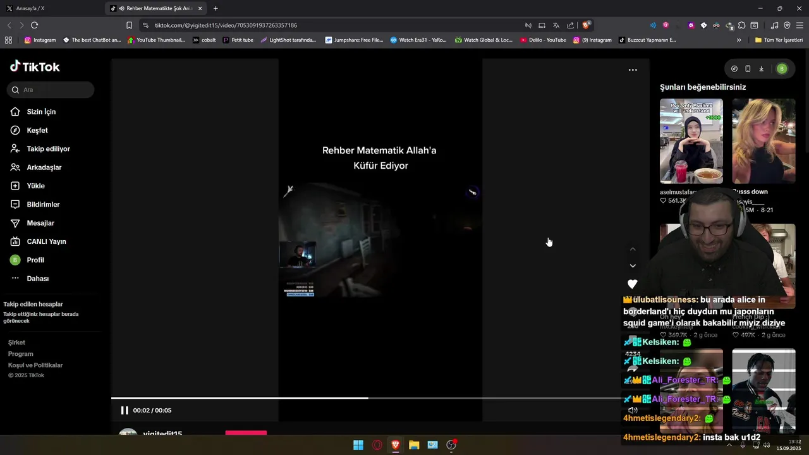This screenshot has width=809, height=455.
Task: Open aselmustafa recommended video thumbnail
Action: pyautogui.click(x=691, y=141)
